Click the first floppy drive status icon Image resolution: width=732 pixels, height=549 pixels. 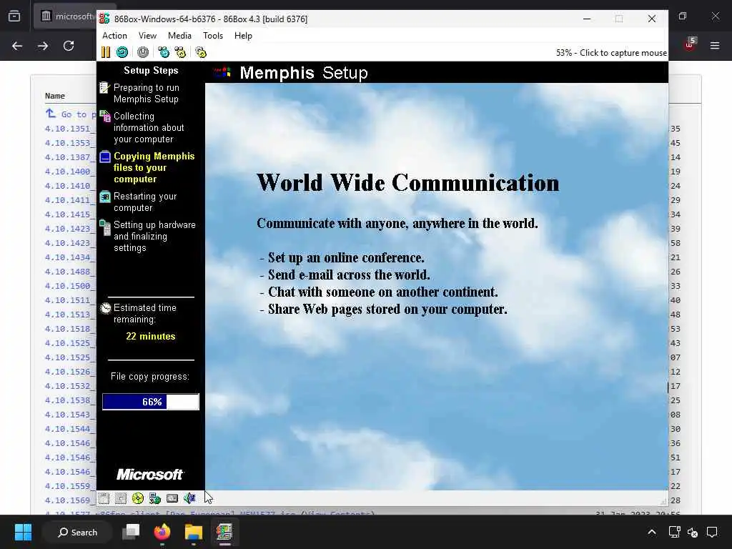point(104,498)
